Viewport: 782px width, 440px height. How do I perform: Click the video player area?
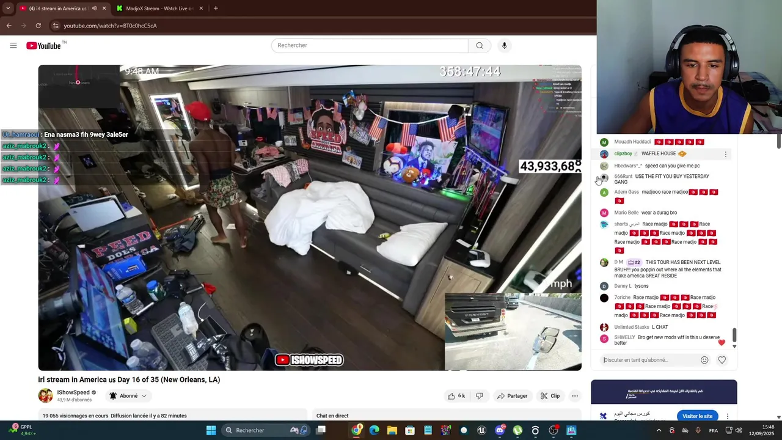coord(310,218)
